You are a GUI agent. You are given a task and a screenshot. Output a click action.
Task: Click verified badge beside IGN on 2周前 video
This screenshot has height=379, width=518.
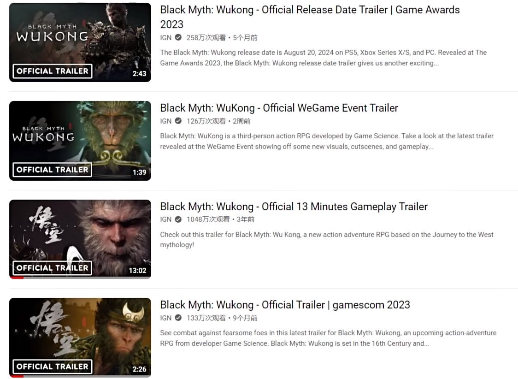[x=178, y=121]
